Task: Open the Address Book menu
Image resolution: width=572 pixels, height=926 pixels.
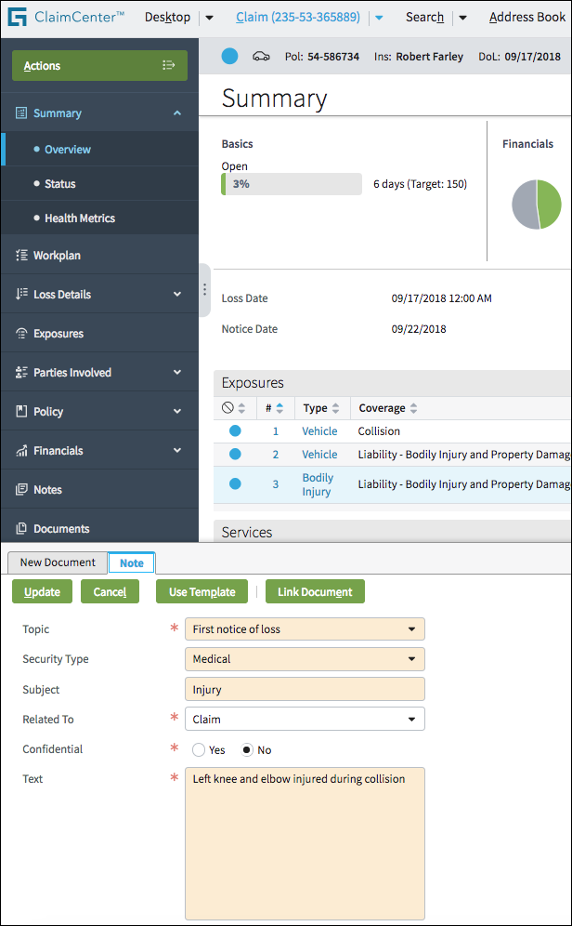Action: click(x=526, y=18)
